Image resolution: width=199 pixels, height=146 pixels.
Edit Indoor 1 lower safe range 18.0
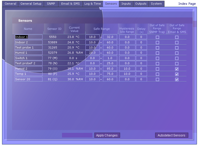click(x=92, y=37)
